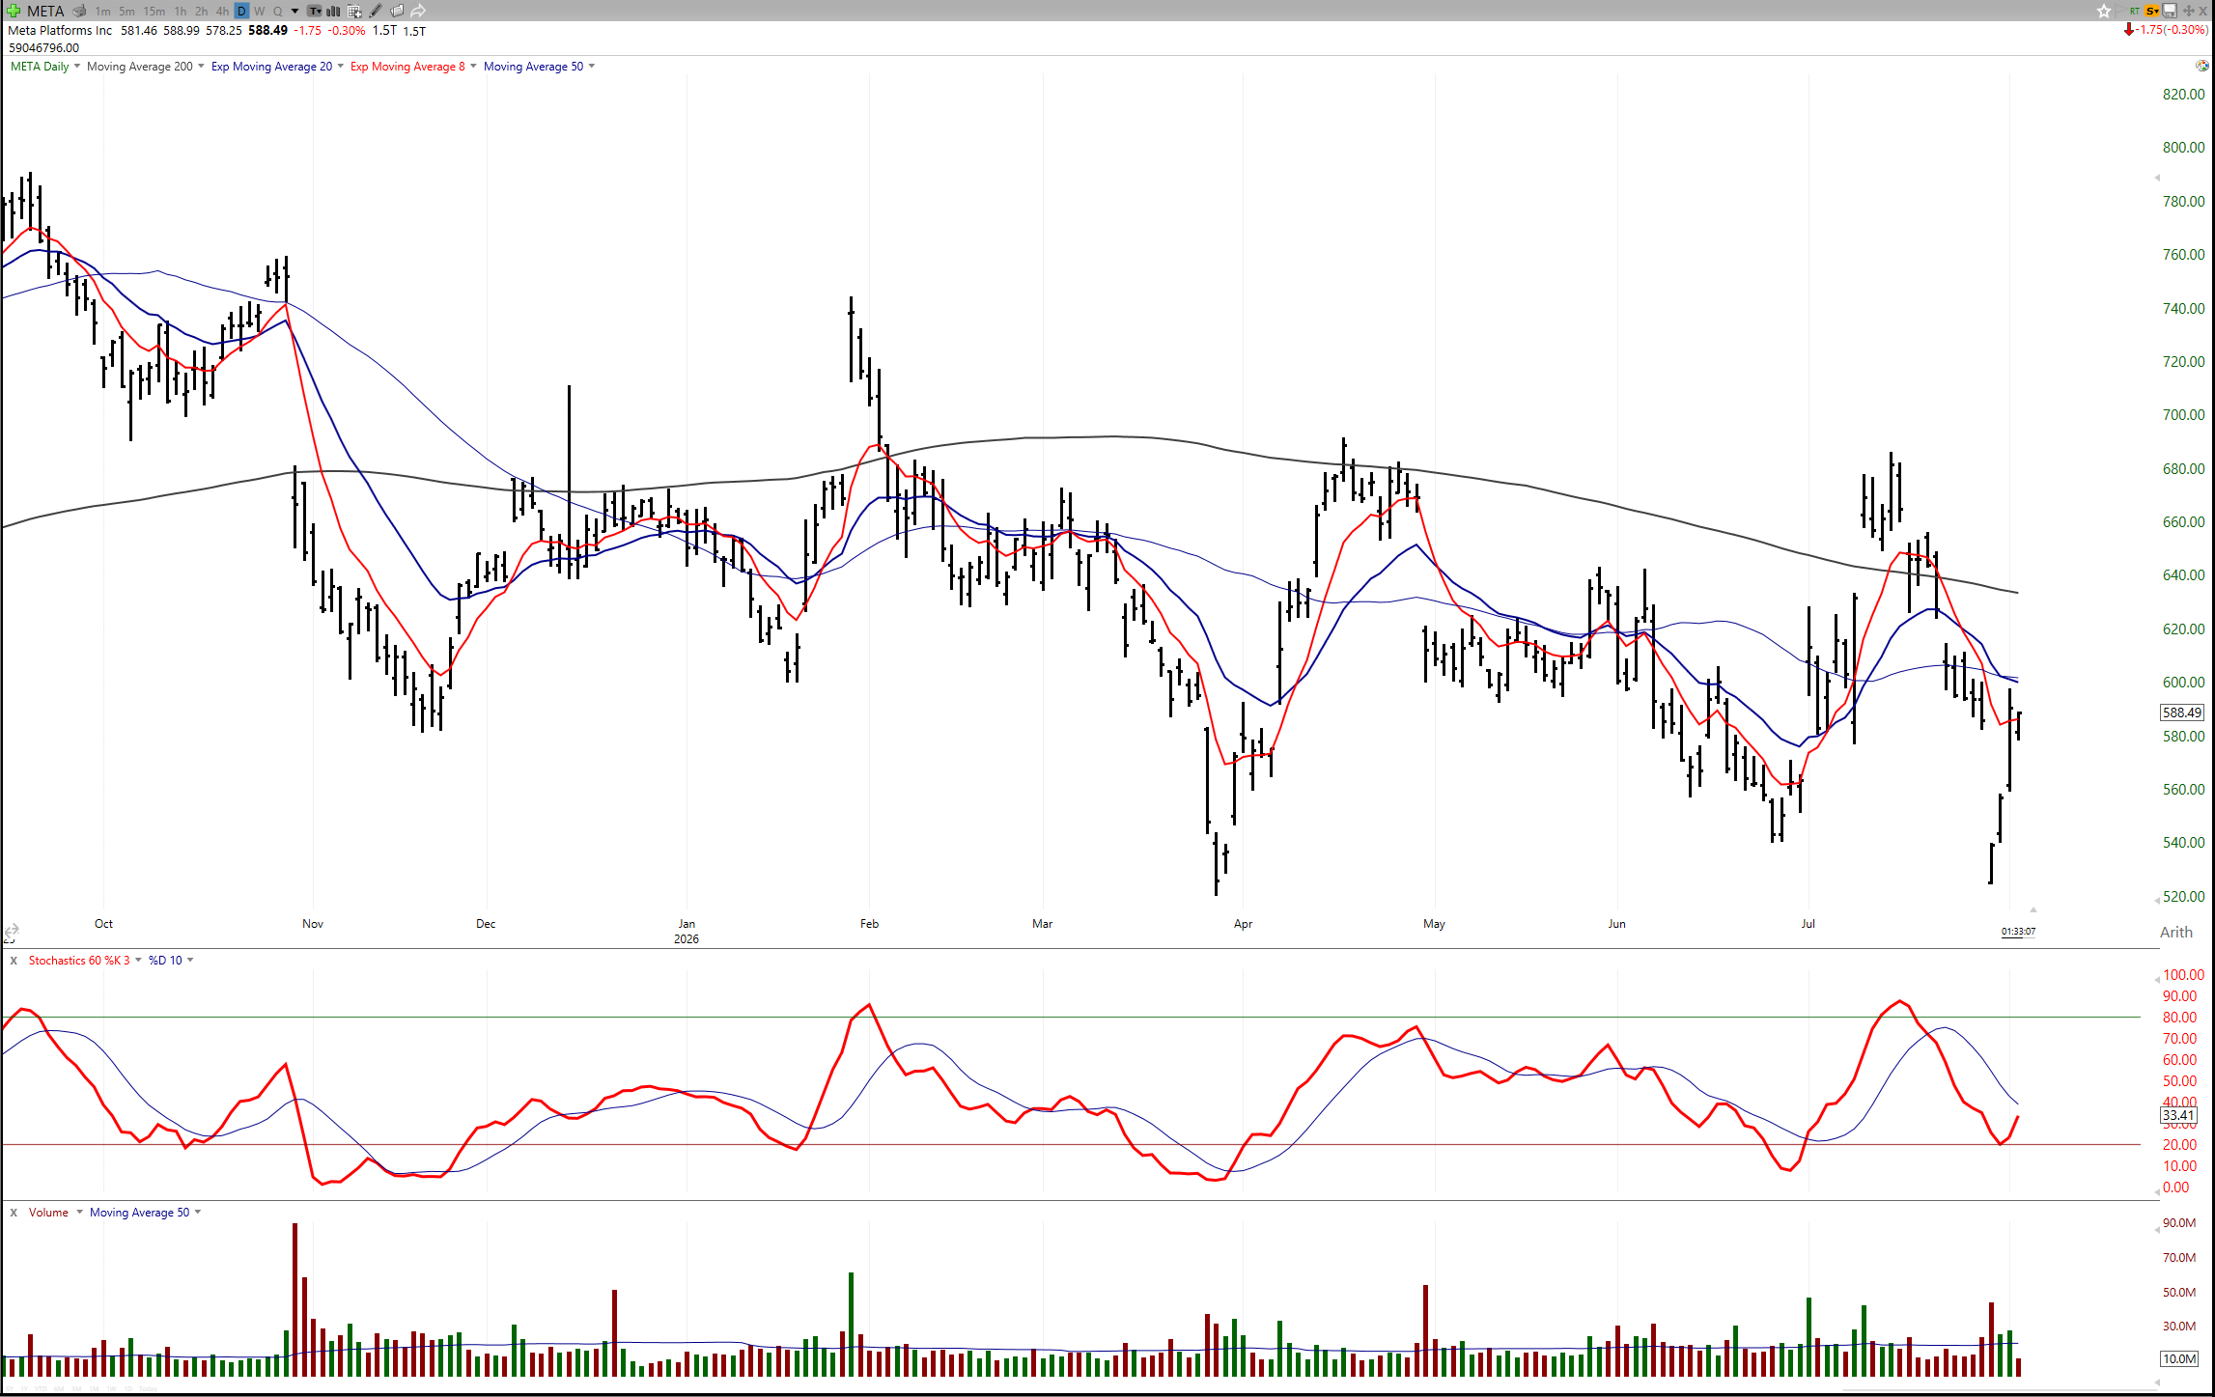Click the 588.99 high price value

pyautogui.click(x=182, y=31)
